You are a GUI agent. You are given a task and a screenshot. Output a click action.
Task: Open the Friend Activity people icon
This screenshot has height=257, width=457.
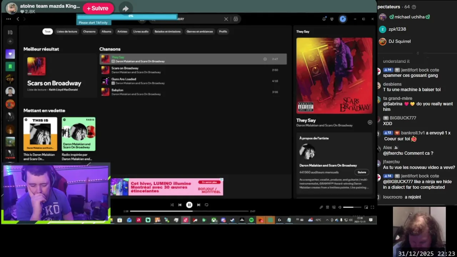click(332, 19)
